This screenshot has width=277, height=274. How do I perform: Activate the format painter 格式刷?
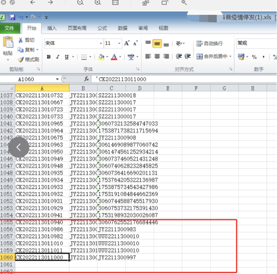pos(28,60)
